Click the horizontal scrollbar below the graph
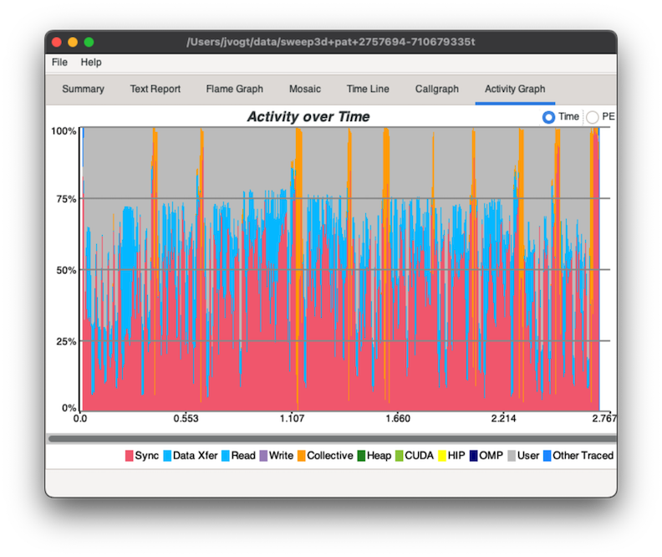Viewport: 662px width, 557px height. [x=333, y=439]
